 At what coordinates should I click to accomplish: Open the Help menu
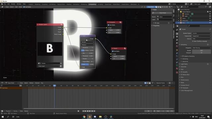point(24,4)
